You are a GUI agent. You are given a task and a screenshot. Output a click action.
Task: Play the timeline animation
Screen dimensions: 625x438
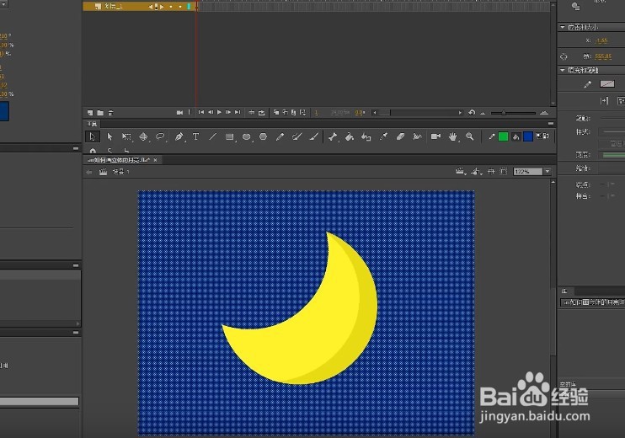[x=219, y=112]
